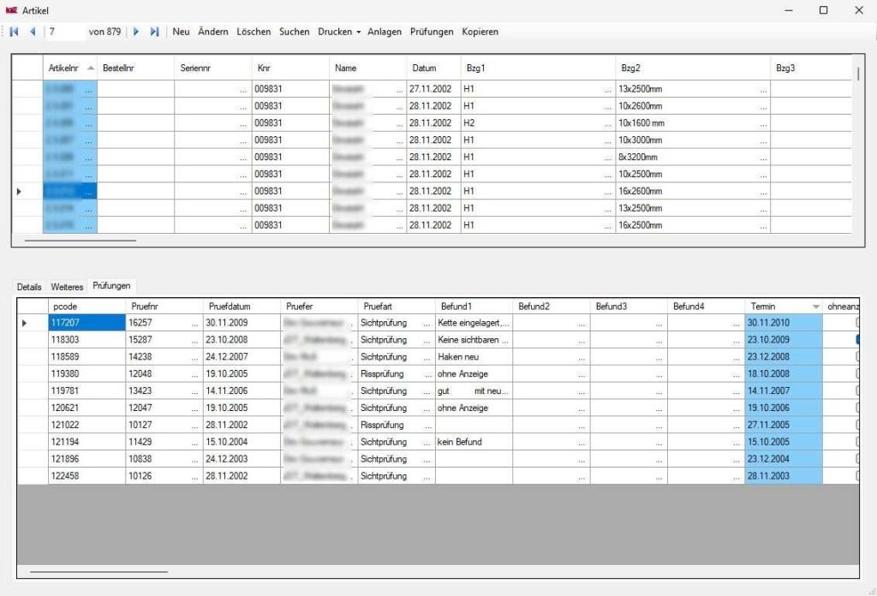Select Datum cell 27.11.2002 in Artikel grid
Image resolution: width=877 pixels, height=596 pixels.
[434, 89]
